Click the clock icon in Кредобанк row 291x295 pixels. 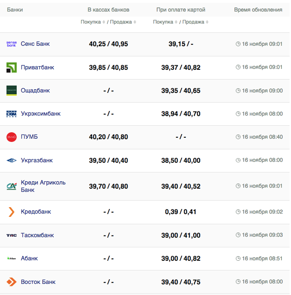point(238,212)
